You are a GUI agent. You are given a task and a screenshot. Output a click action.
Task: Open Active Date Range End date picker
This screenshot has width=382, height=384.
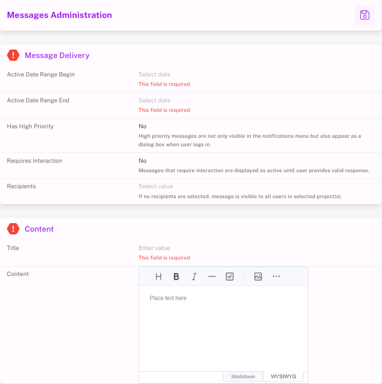[154, 100]
